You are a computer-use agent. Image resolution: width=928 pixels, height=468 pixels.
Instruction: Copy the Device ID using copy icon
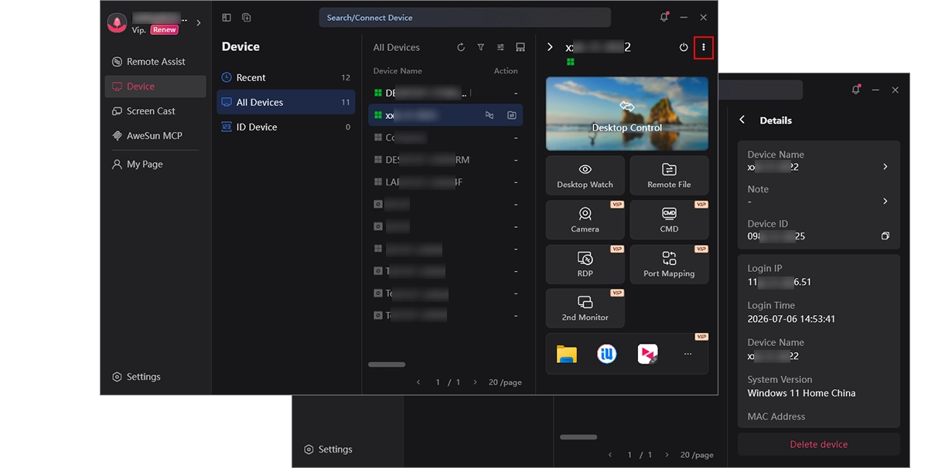pos(885,236)
